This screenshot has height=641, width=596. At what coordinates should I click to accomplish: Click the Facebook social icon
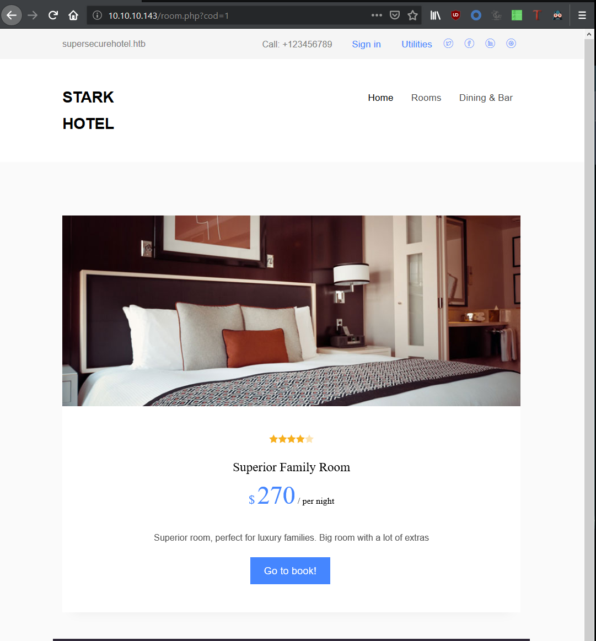click(x=469, y=44)
